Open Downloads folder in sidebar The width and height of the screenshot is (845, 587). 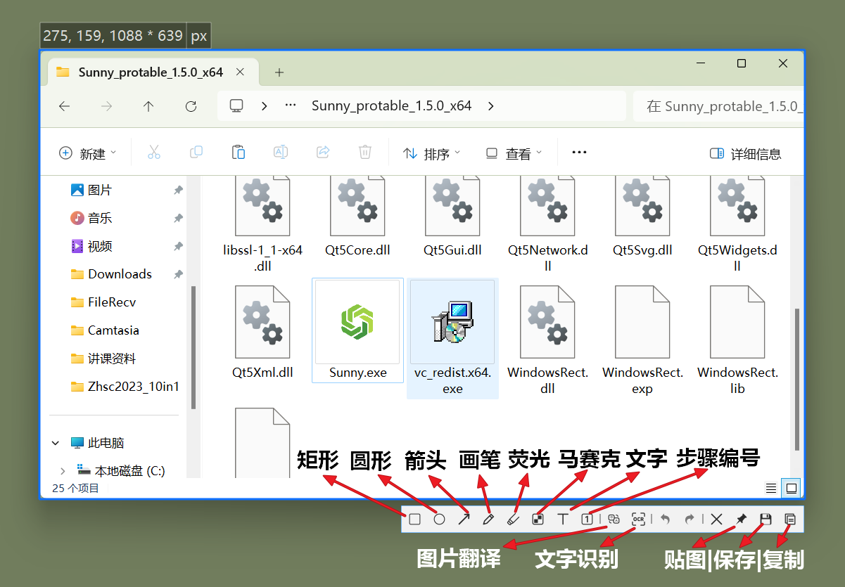coord(120,274)
